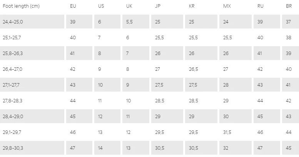Image resolution: width=299 pixels, height=157 pixels.
Task: Click the EU column header
Action: [73, 6]
